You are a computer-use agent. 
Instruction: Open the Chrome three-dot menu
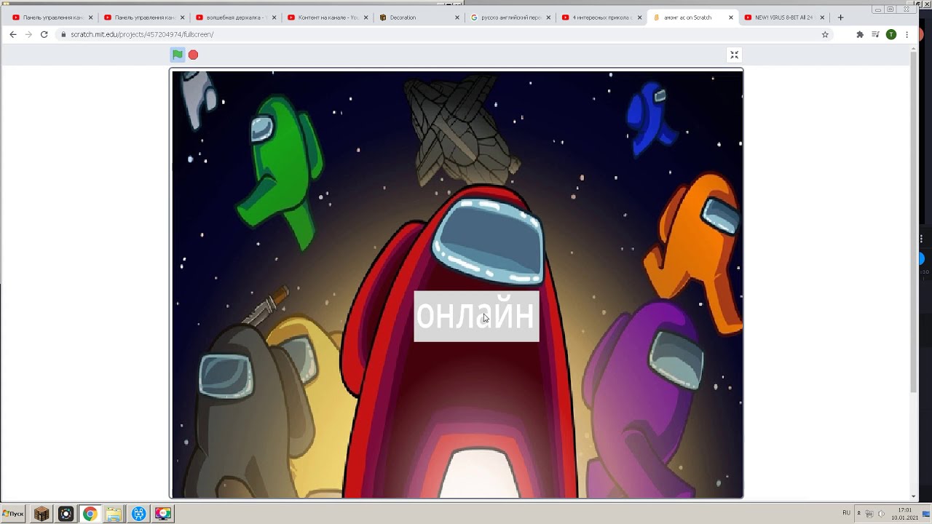(907, 34)
